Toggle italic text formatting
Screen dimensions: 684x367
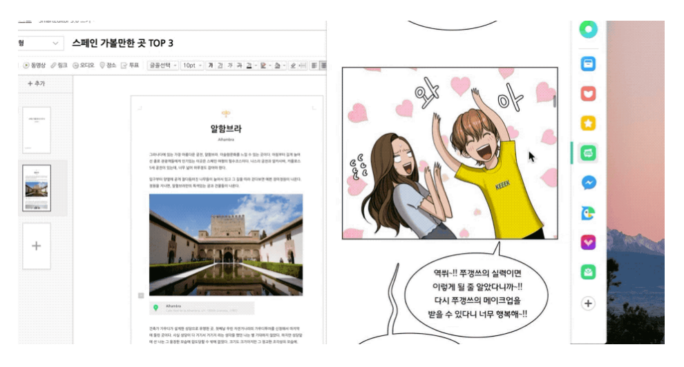pos(230,66)
